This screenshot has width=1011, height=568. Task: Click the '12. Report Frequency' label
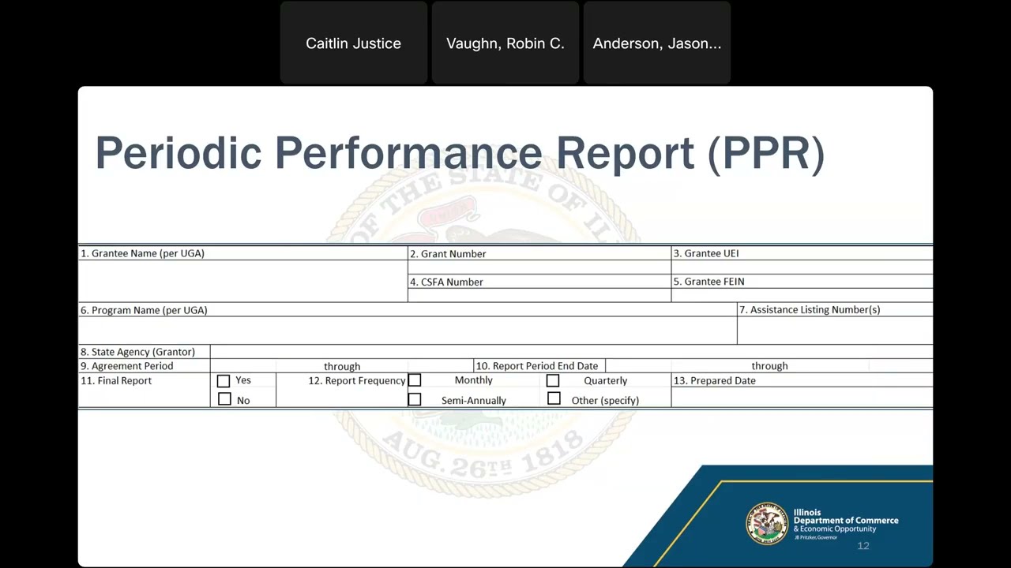pyautogui.click(x=357, y=380)
